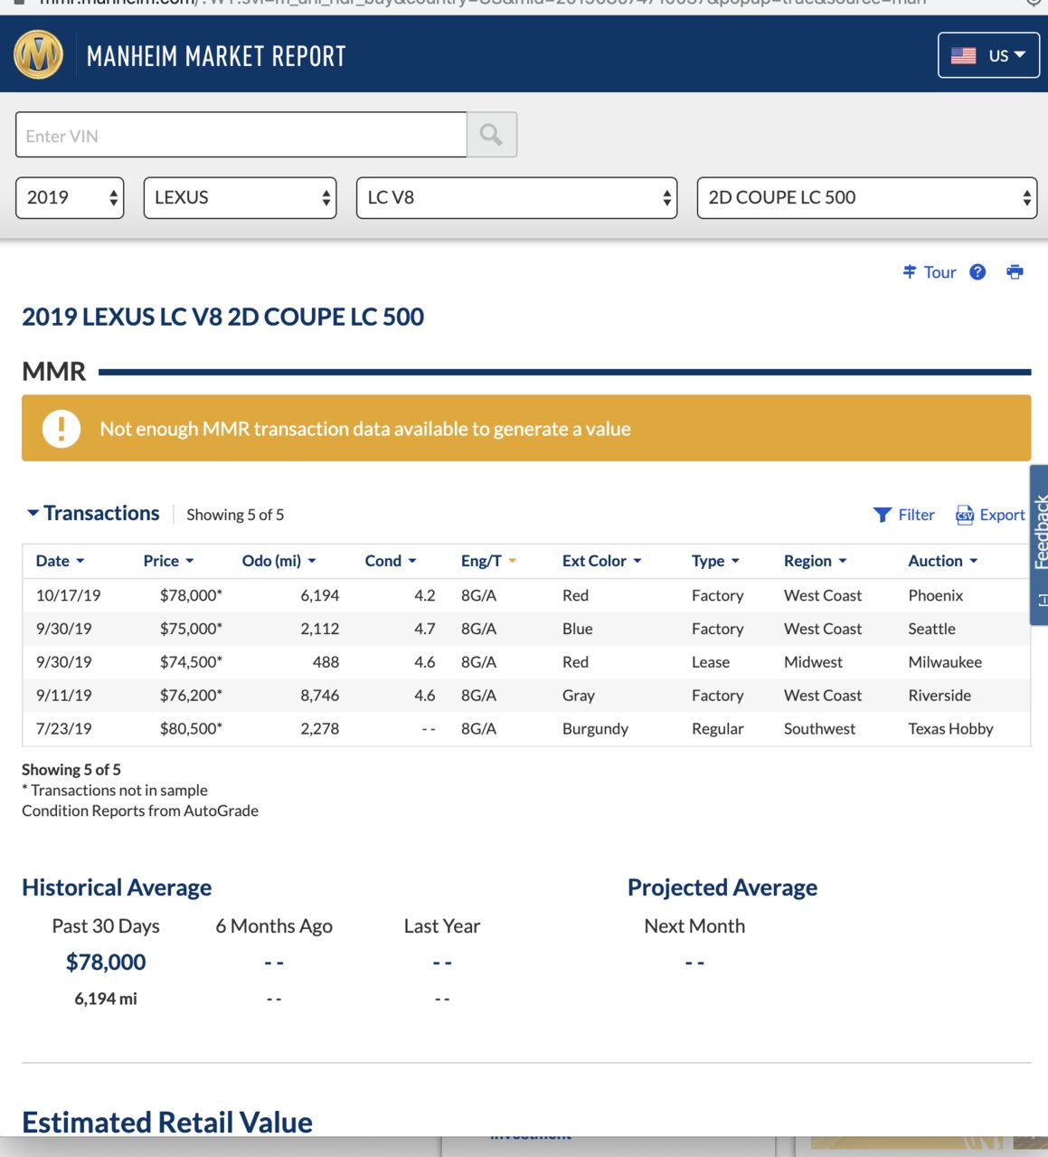Open the Feedback side tab
The height and width of the screenshot is (1157, 1048).
click(x=1039, y=545)
